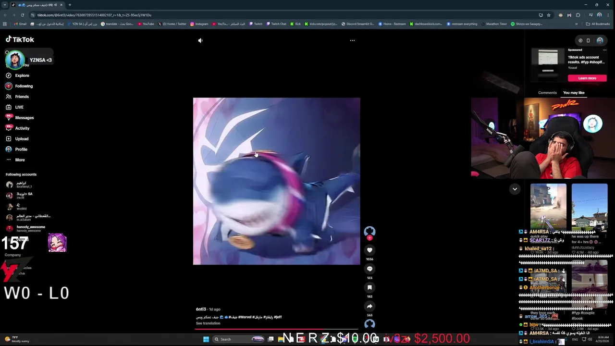
Task: Click the #Marvel hashtag in the caption
Action: (x=245, y=317)
